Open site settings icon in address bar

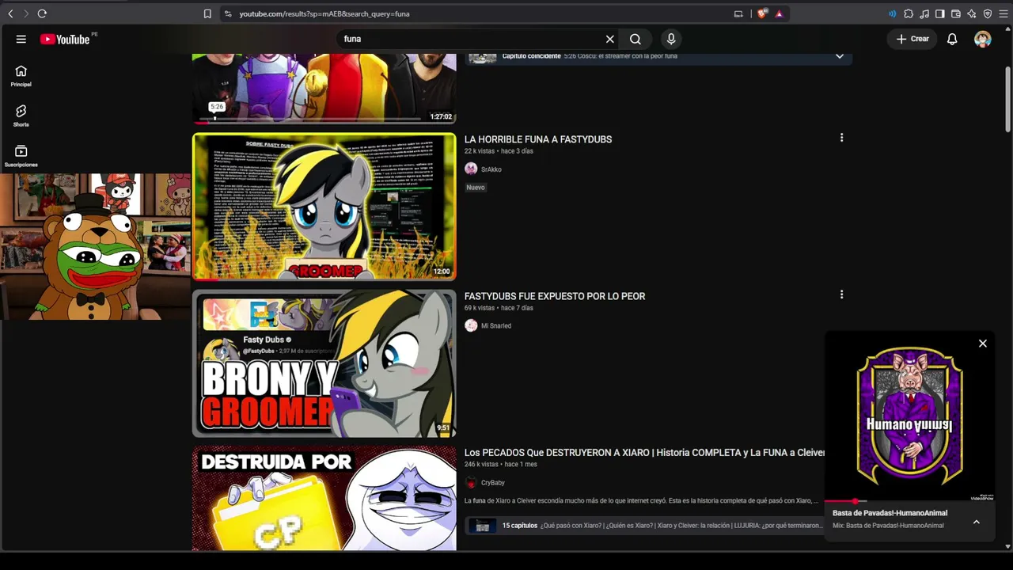tap(228, 13)
